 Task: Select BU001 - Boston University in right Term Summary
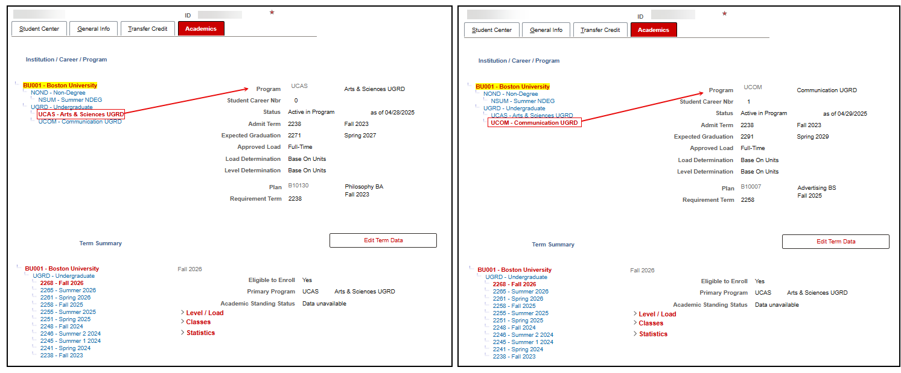(x=514, y=270)
